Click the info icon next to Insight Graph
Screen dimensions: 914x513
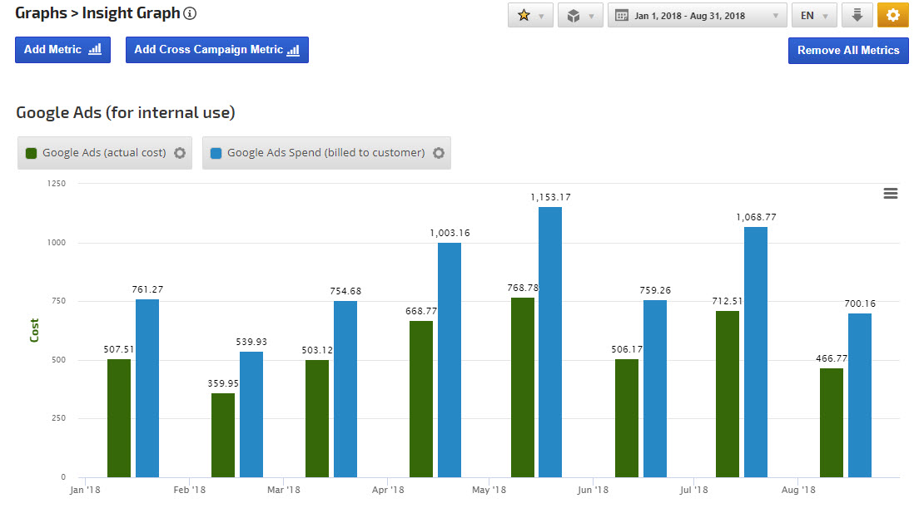[191, 14]
